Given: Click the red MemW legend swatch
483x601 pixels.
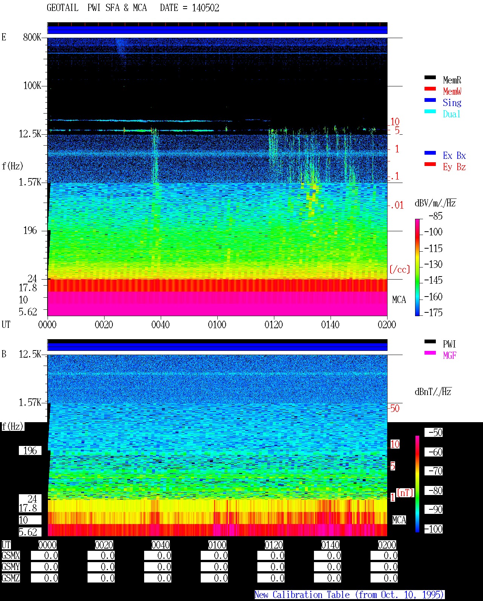Looking at the screenshot, I should [430, 89].
